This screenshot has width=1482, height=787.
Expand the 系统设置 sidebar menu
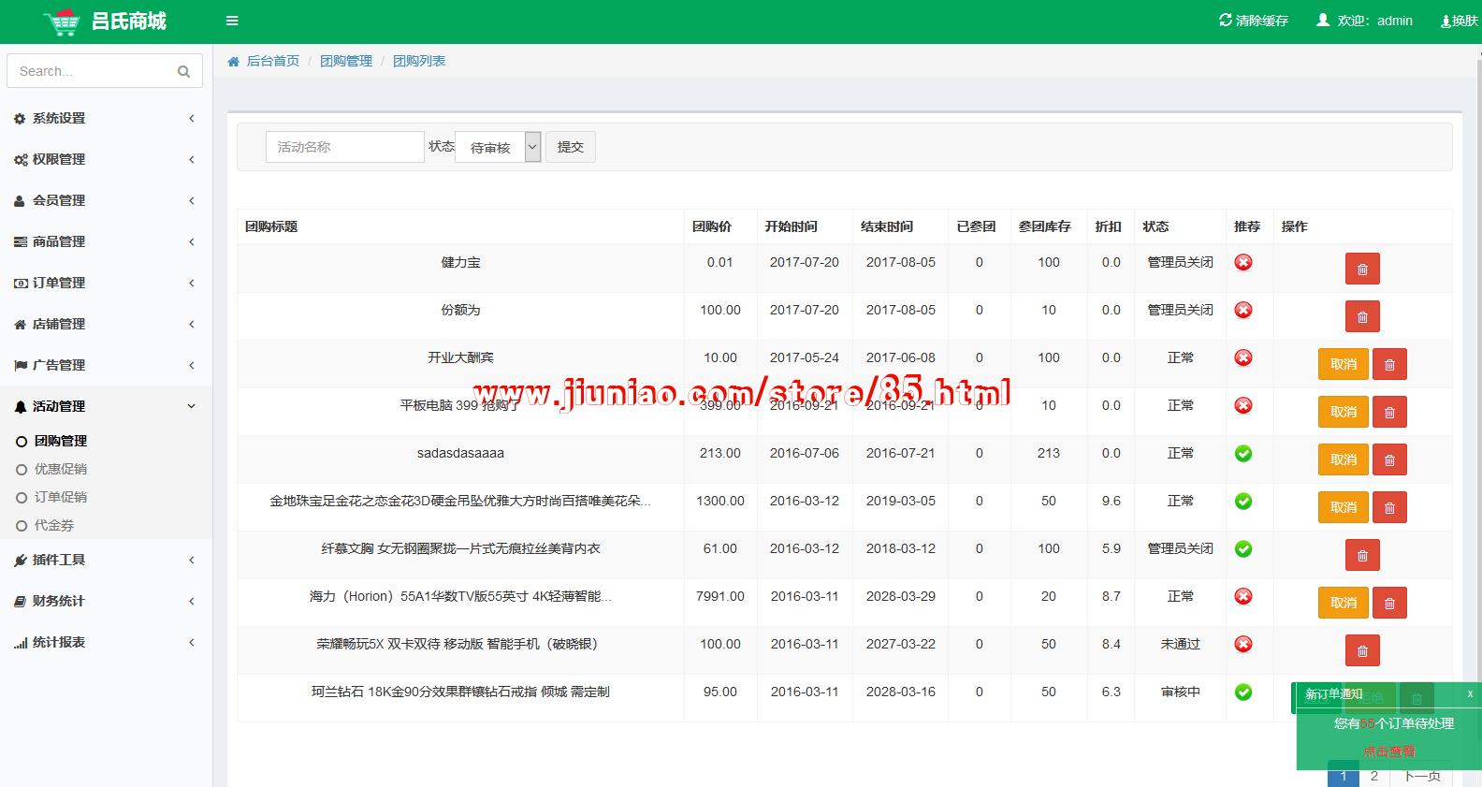click(x=105, y=119)
